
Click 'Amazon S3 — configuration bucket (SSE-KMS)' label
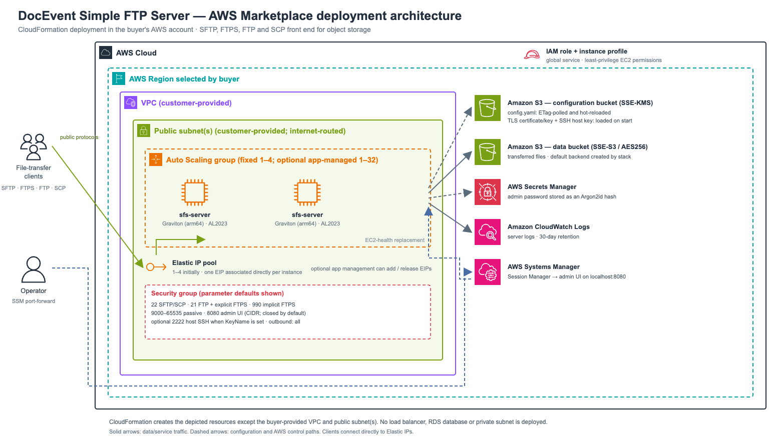point(580,102)
